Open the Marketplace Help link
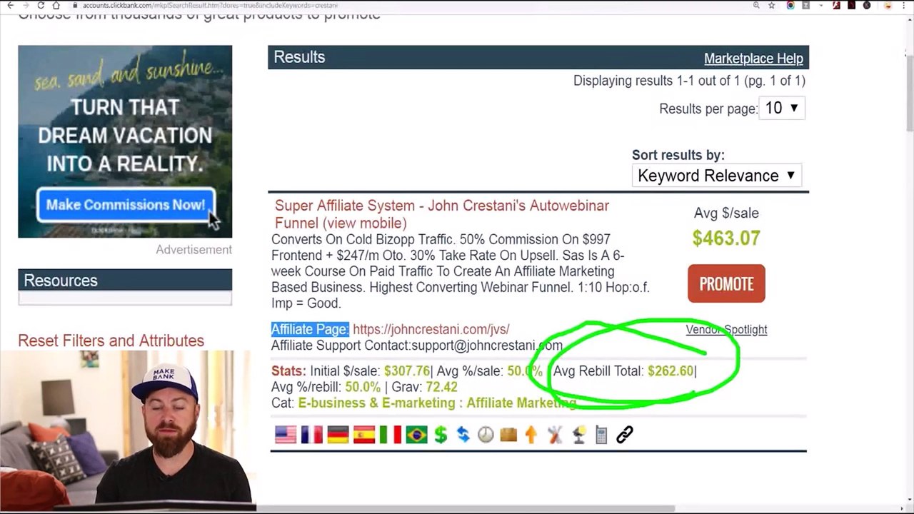The width and height of the screenshot is (914, 514). coord(753,59)
